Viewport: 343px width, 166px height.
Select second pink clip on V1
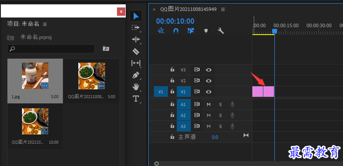click(x=269, y=92)
